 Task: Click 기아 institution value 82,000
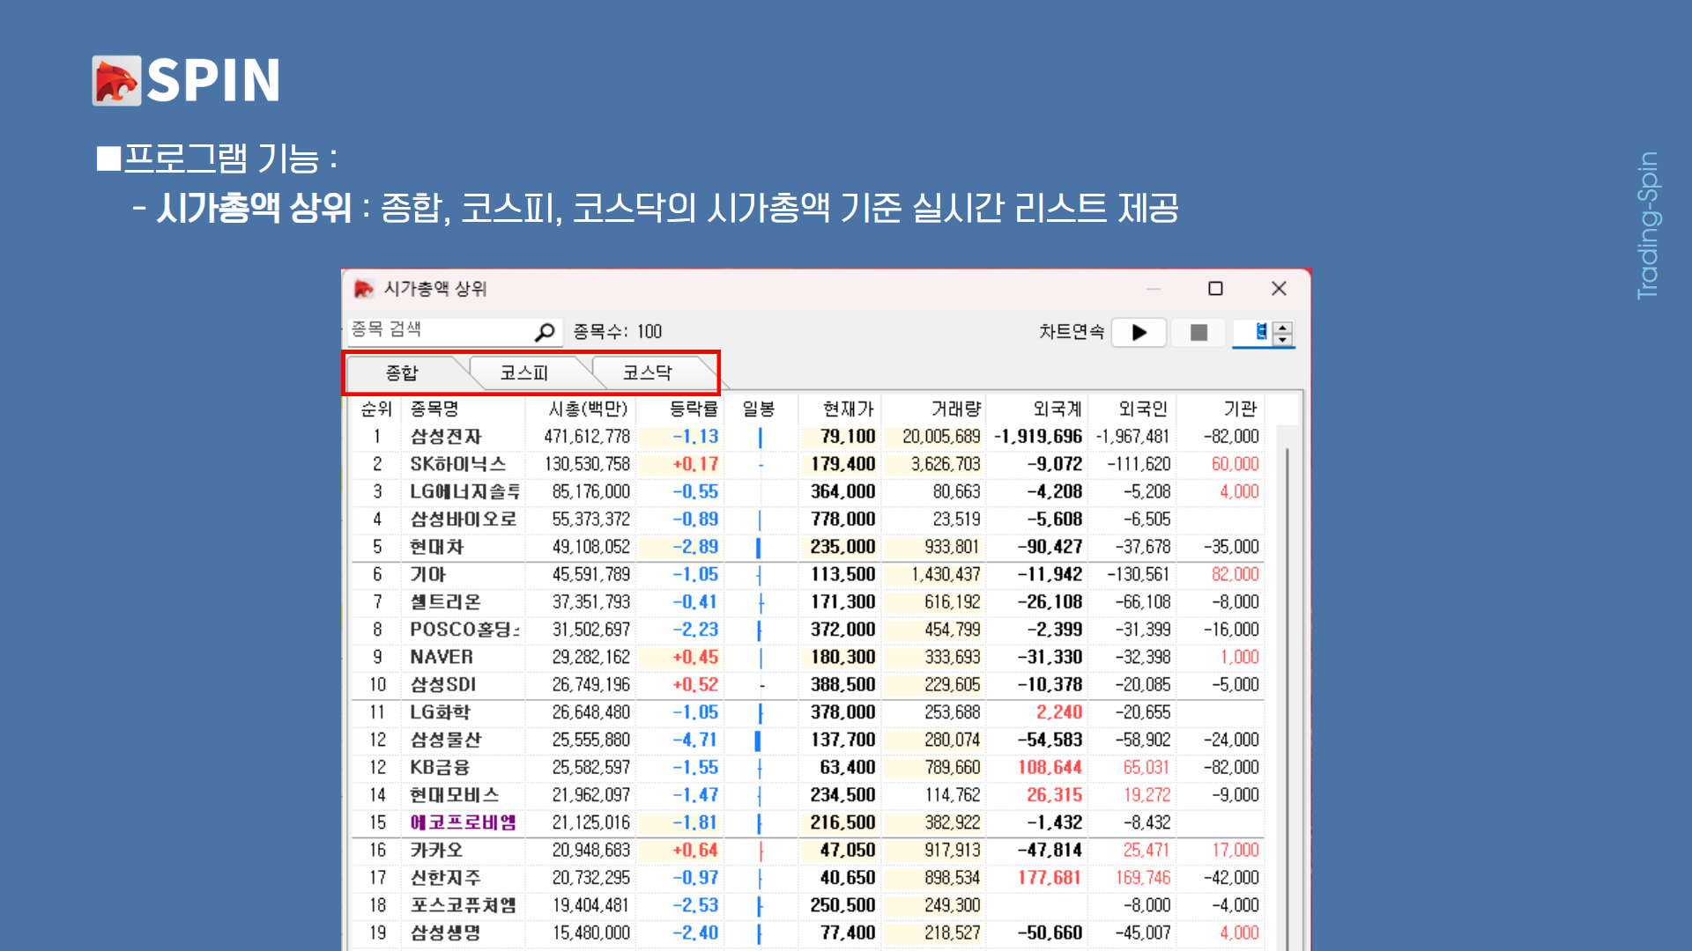coord(1236,574)
